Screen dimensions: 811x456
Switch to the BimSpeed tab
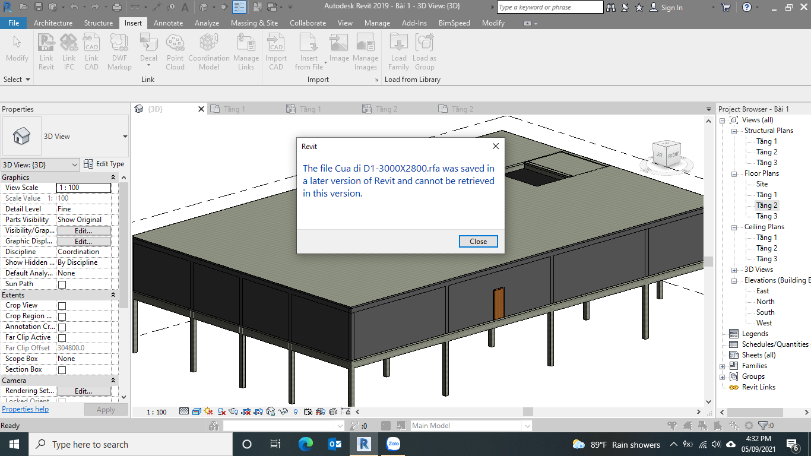click(x=454, y=23)
